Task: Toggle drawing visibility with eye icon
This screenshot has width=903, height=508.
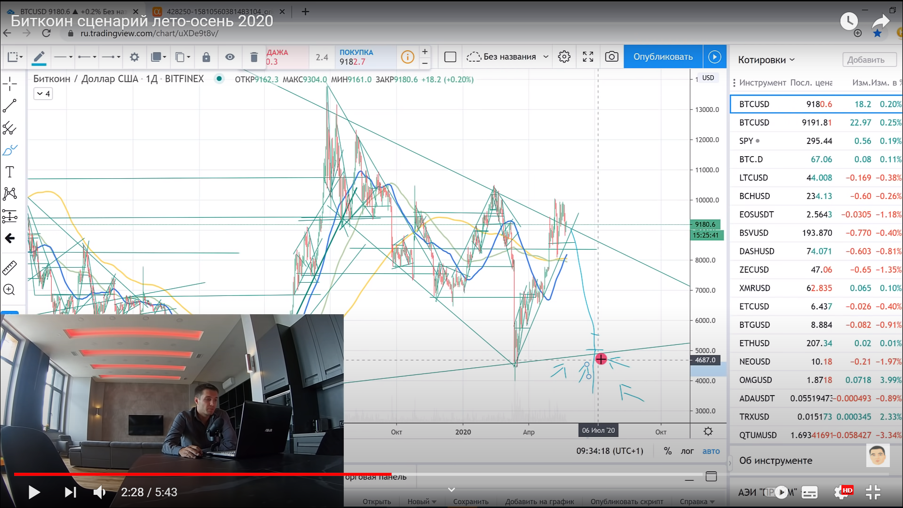Action: click(230, 57)
